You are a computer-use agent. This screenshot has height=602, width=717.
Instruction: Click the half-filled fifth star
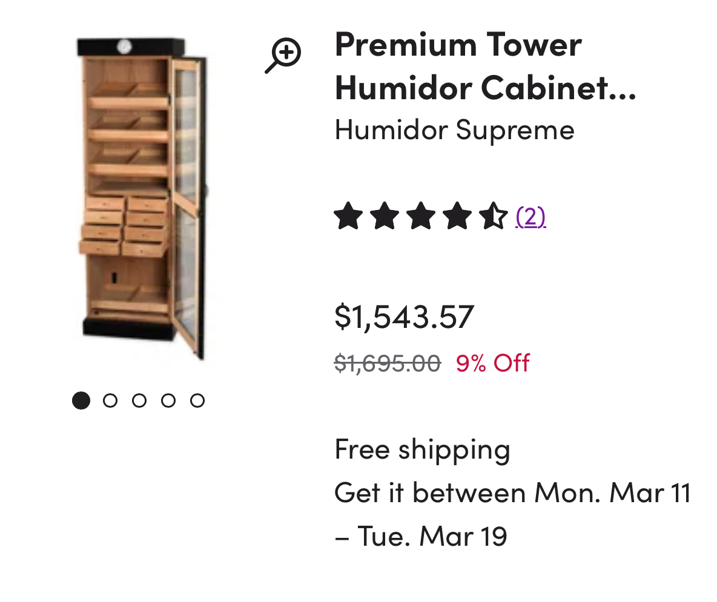click(x=494, y=215)
